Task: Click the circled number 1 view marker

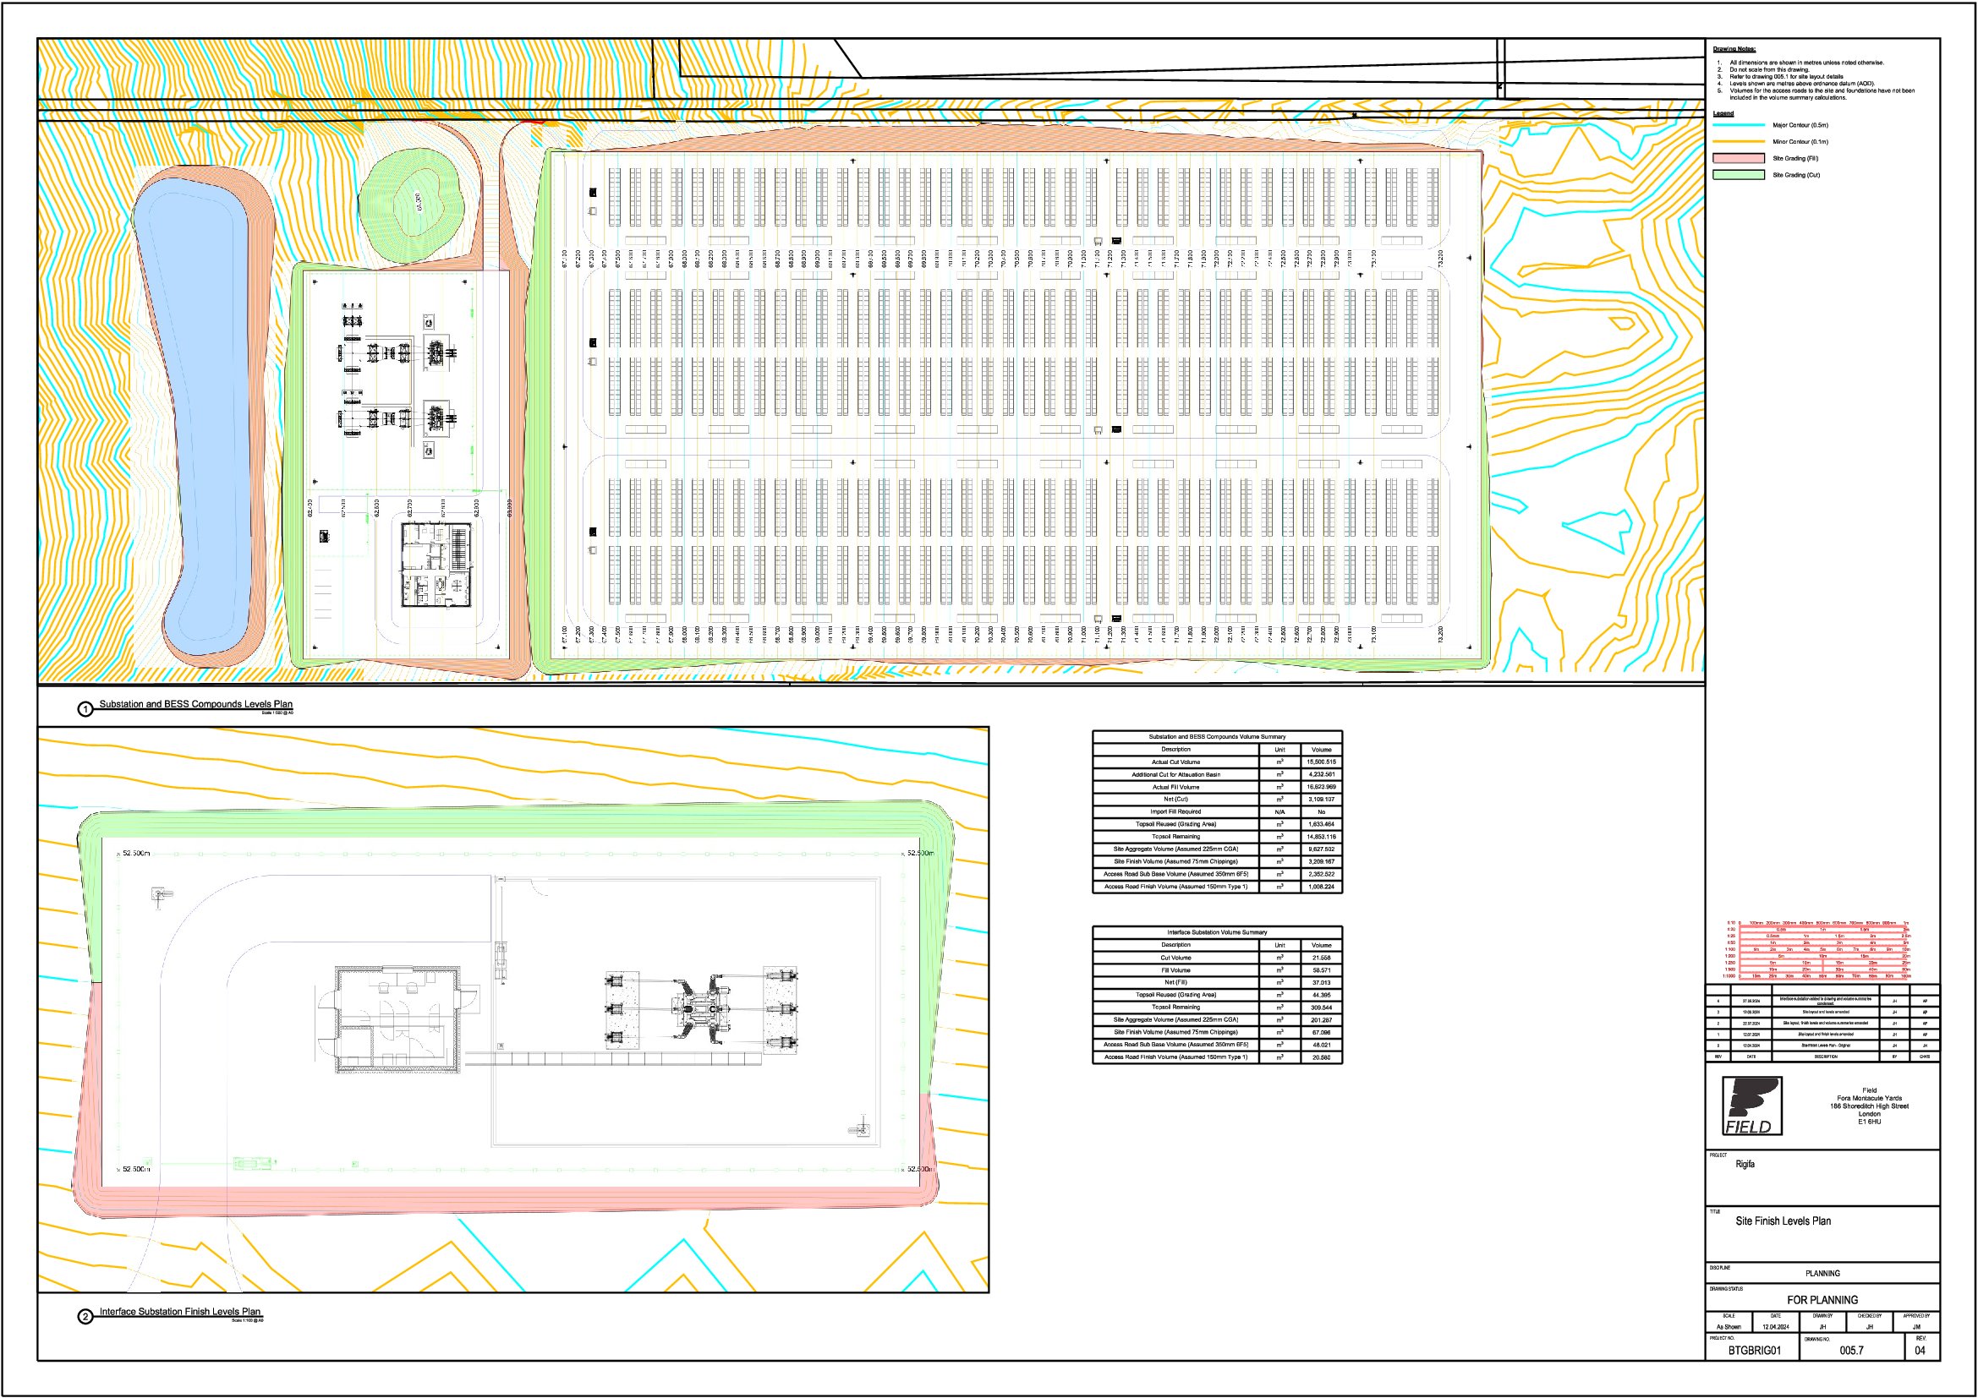Action: click(85, 709)
